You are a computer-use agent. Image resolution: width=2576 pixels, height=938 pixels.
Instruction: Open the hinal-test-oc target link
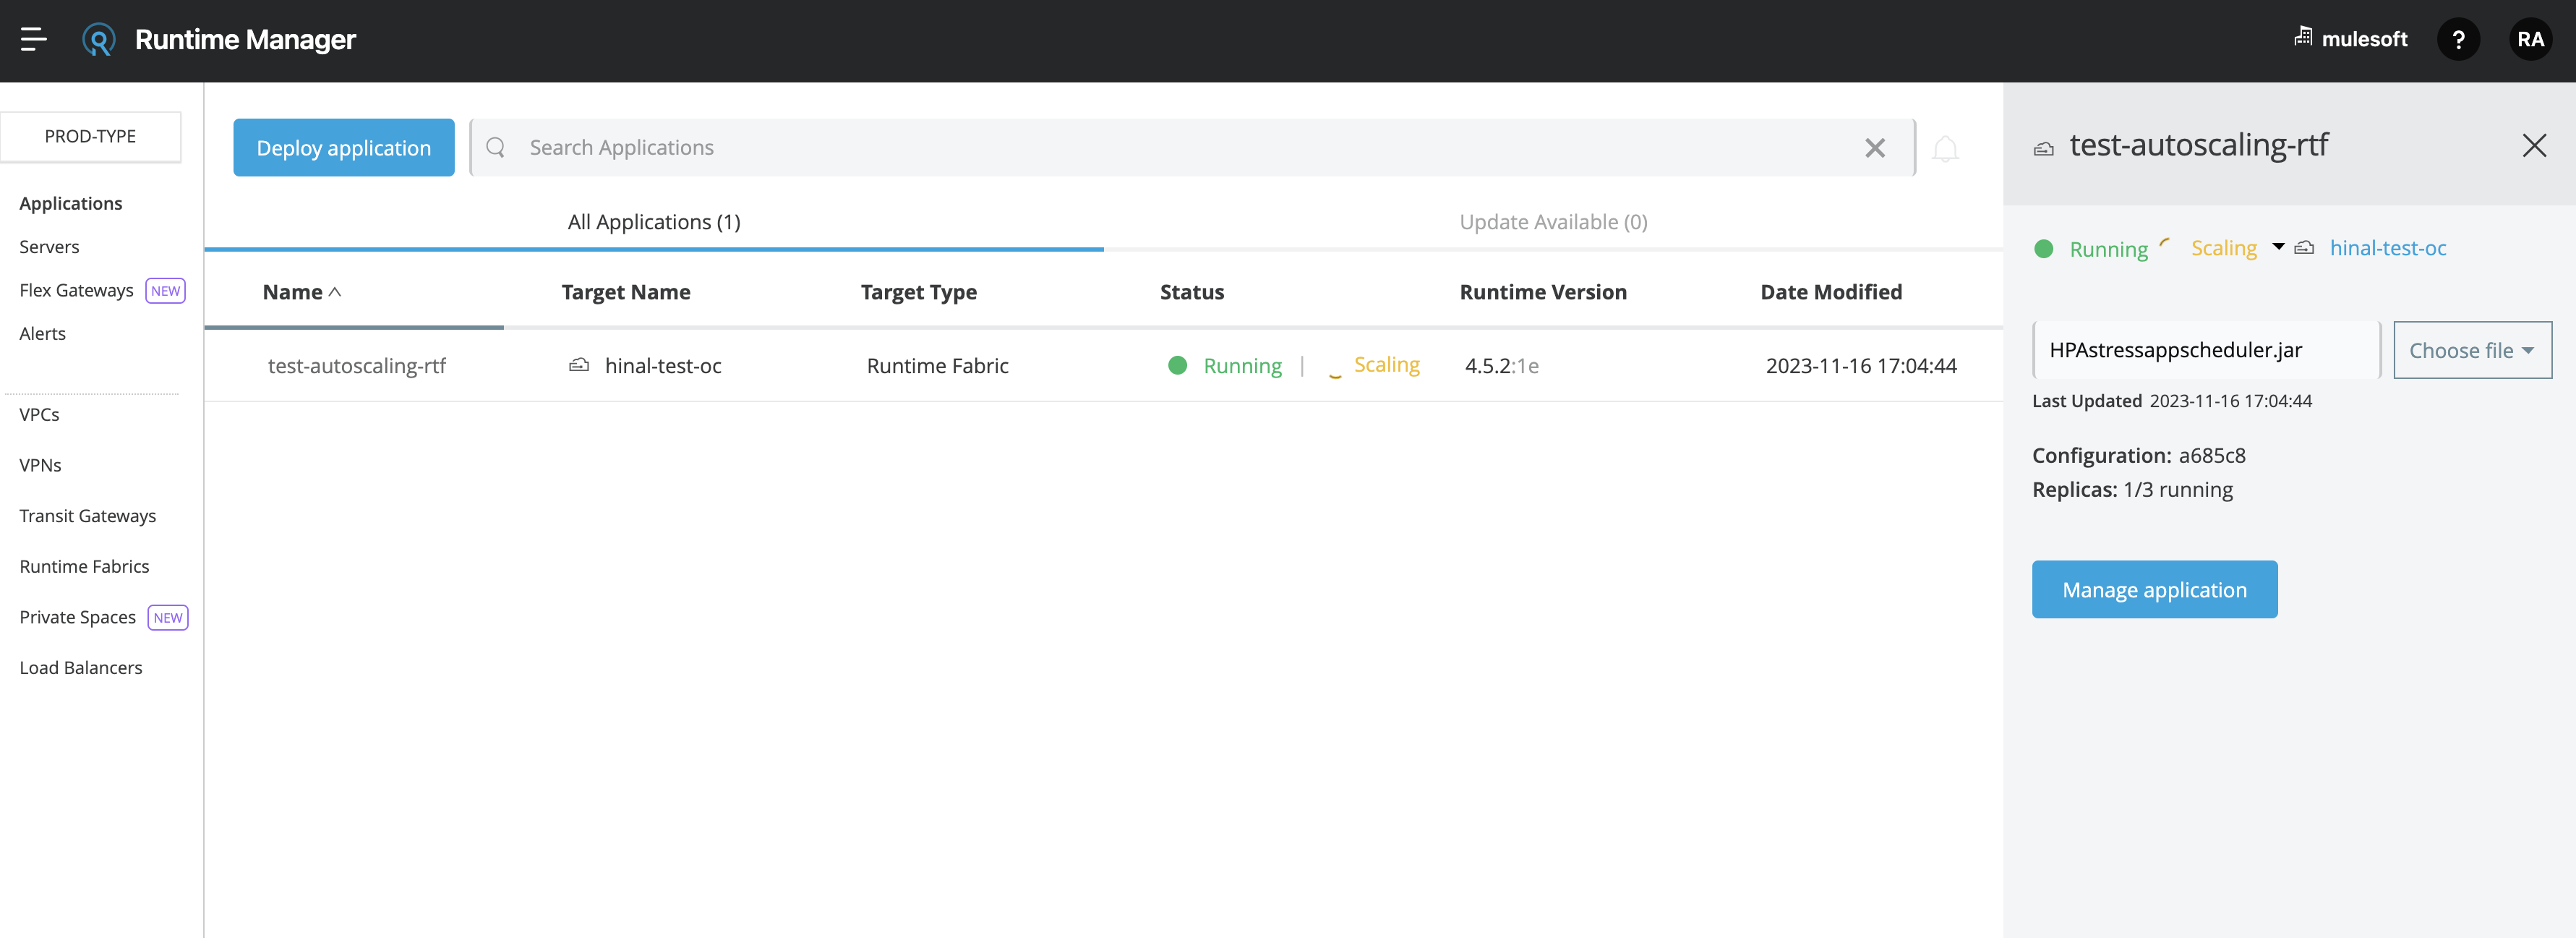(x=2388, y=248)
